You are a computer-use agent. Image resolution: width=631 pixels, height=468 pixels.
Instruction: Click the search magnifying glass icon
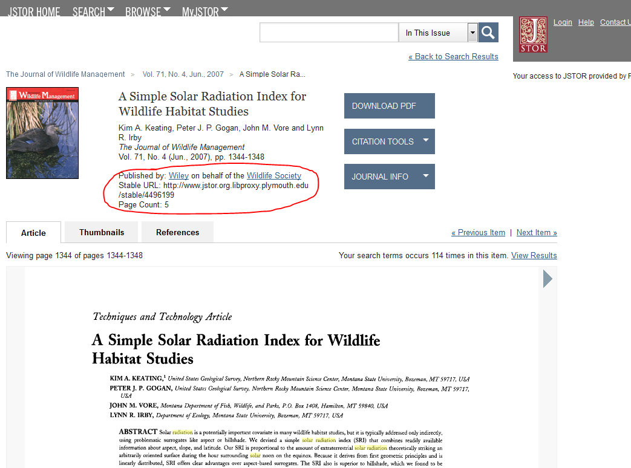click(488, 32)
